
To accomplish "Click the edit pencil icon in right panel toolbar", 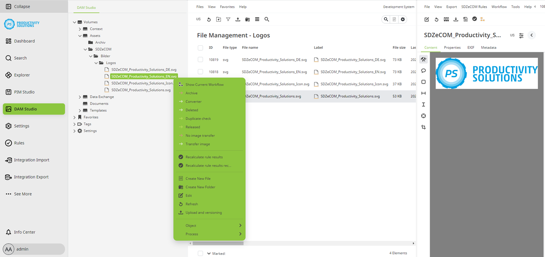I will tap(426, 19).
